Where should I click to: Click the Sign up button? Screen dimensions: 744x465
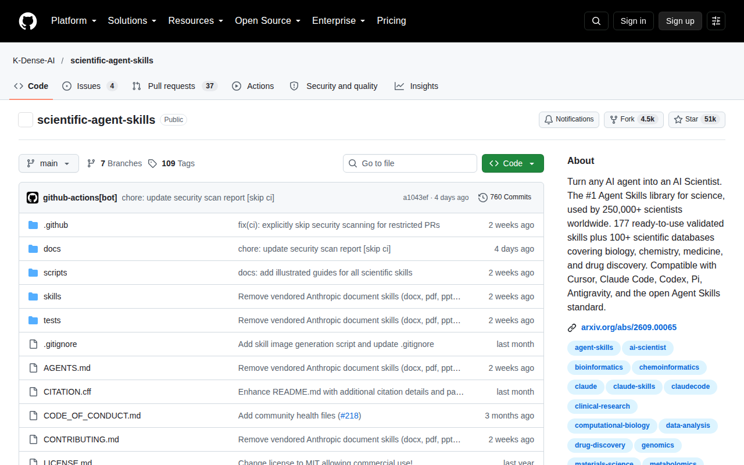pos(680,21)
